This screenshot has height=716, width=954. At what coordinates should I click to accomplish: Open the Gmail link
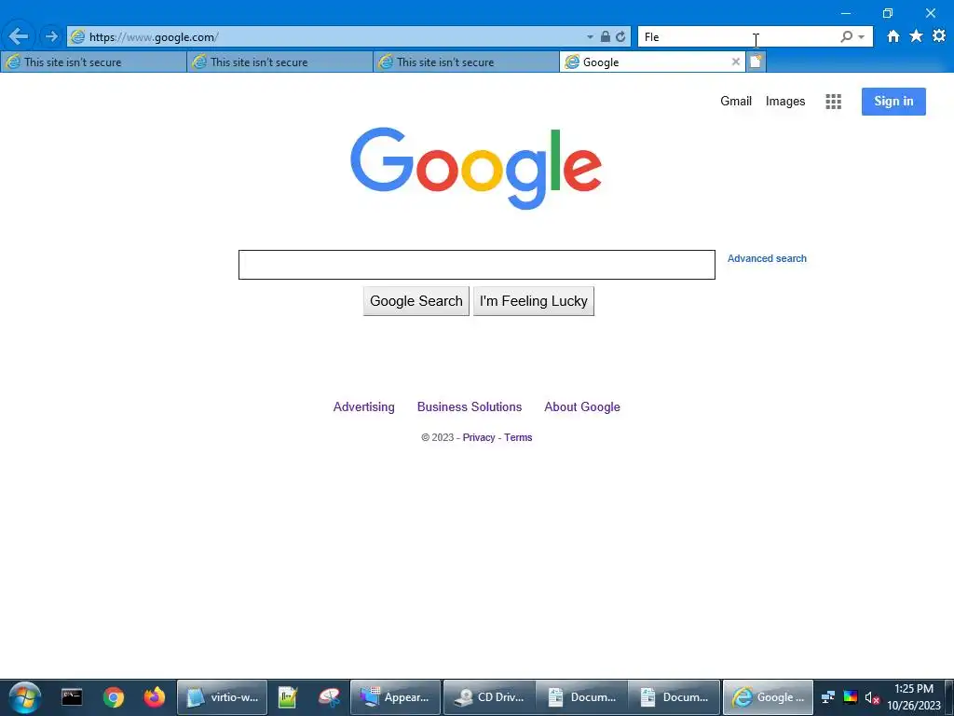click(736, 101)
